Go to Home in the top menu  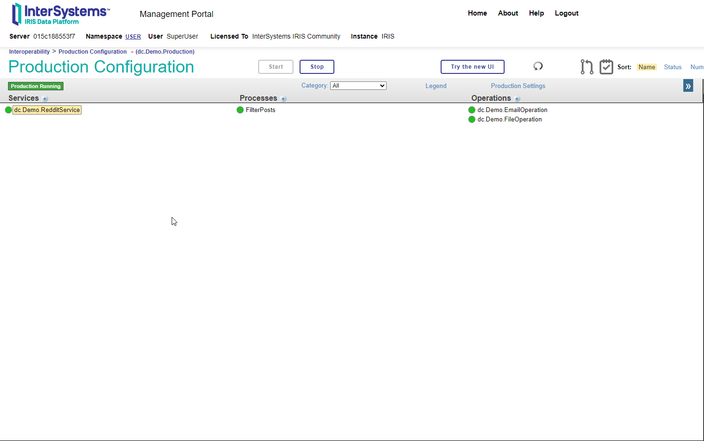tap(477, 13)
